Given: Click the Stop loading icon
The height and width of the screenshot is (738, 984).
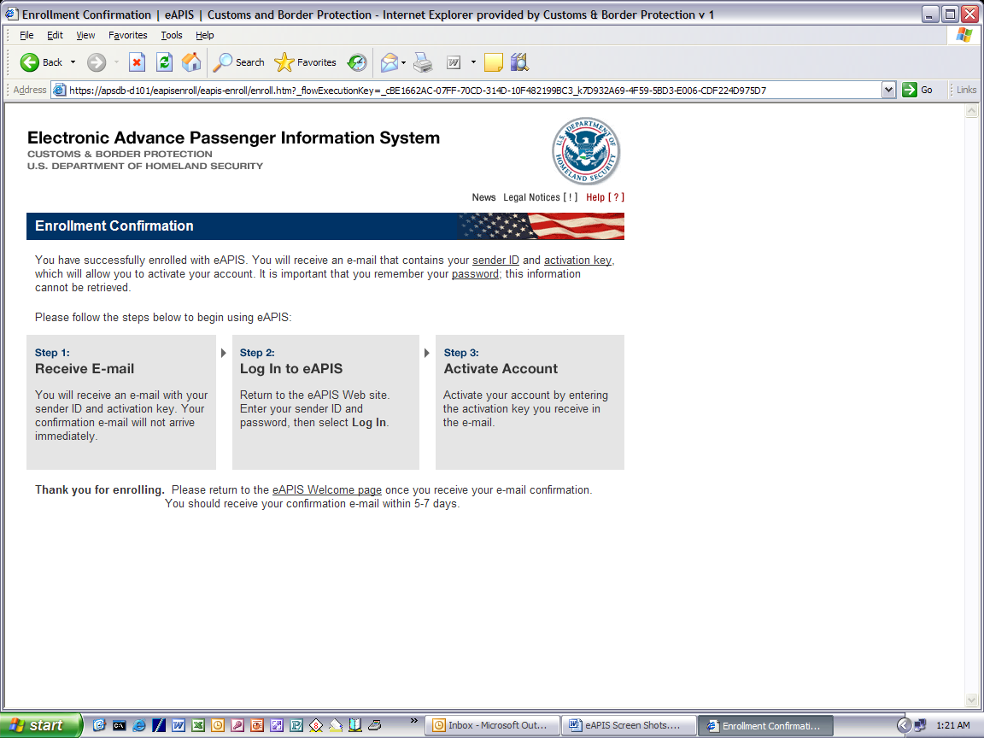Looking at the screenshot, I should pos(137,62).
